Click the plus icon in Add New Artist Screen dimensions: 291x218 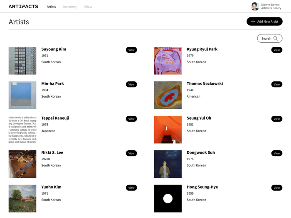pos(253,22)
